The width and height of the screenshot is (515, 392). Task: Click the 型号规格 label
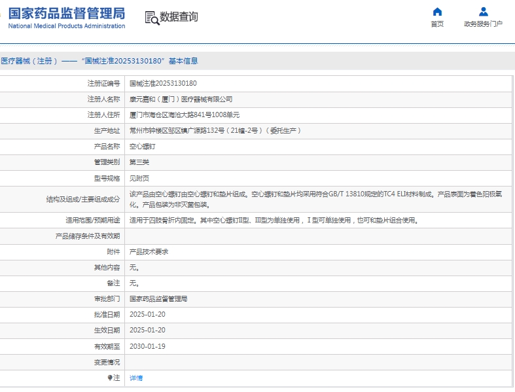coord(107,179)
